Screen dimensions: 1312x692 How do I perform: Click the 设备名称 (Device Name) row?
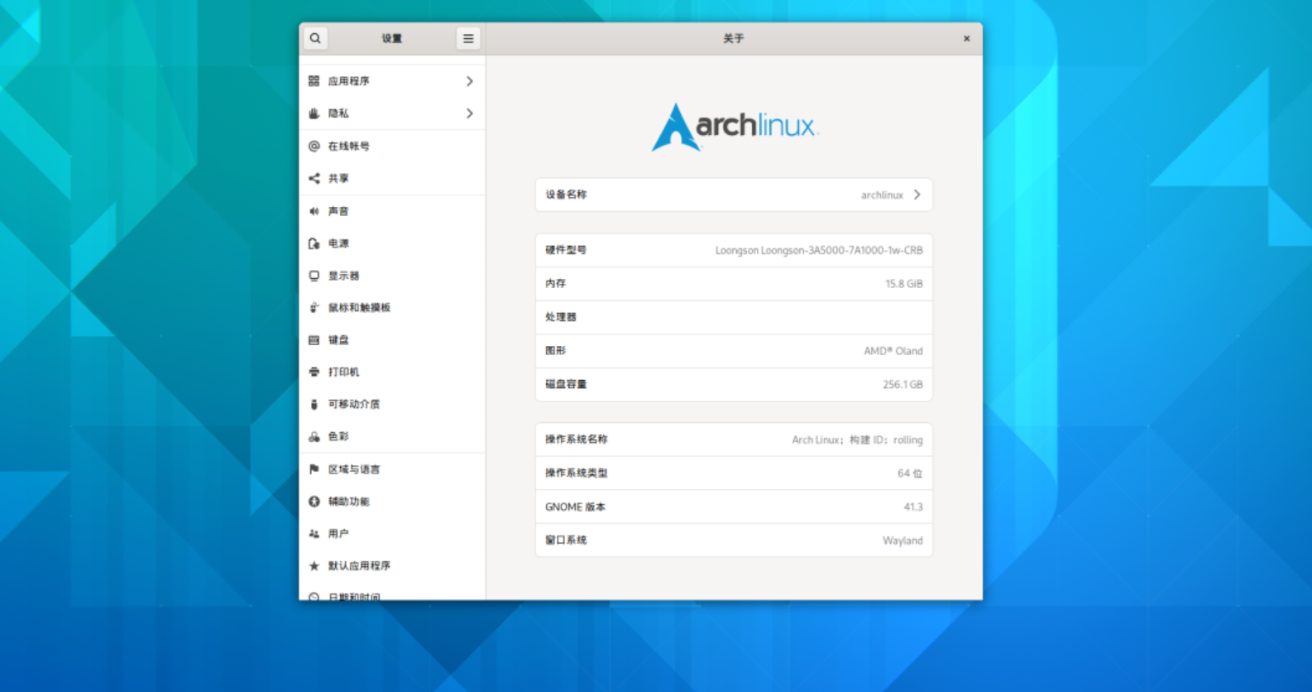coord(733,195)
